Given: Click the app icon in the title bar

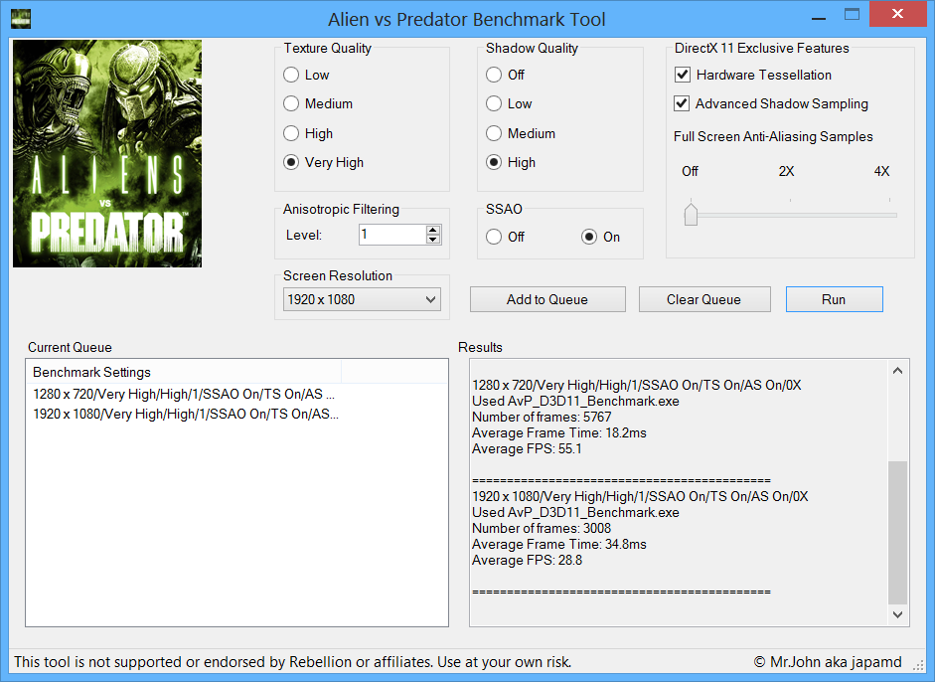Looking at the screenshot, I should [x=21, y=20].
